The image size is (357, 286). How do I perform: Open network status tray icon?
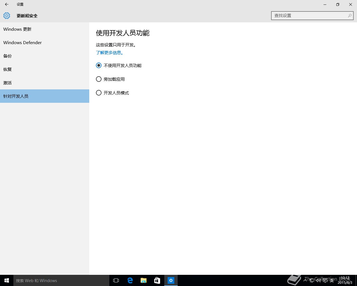click(312, 280)
